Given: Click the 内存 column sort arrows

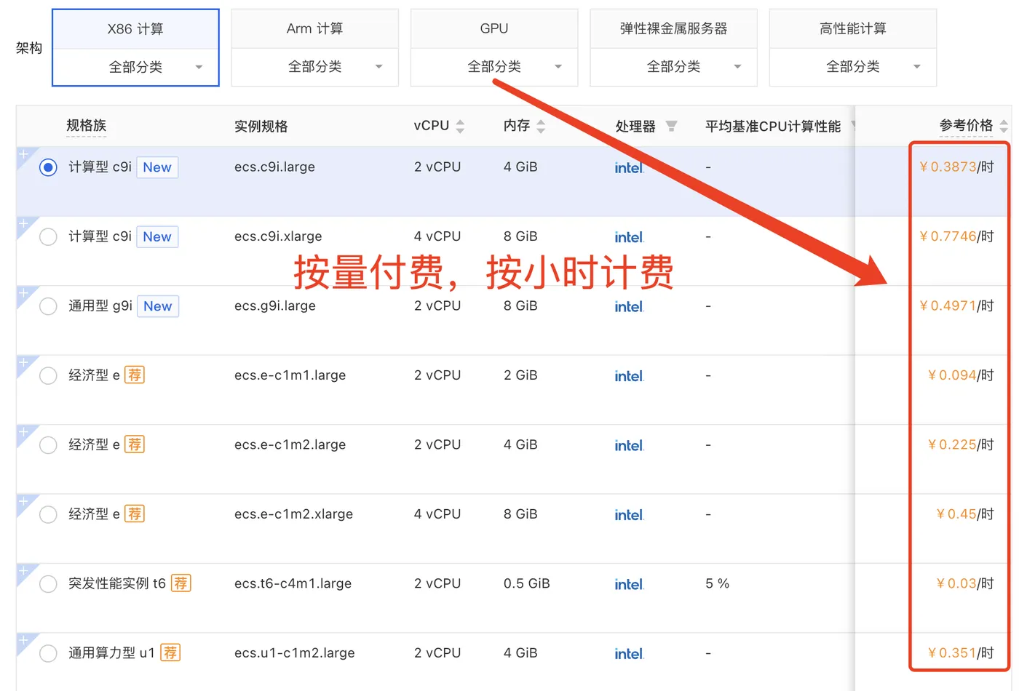Looking at the screenshot, I should point(541,127).
